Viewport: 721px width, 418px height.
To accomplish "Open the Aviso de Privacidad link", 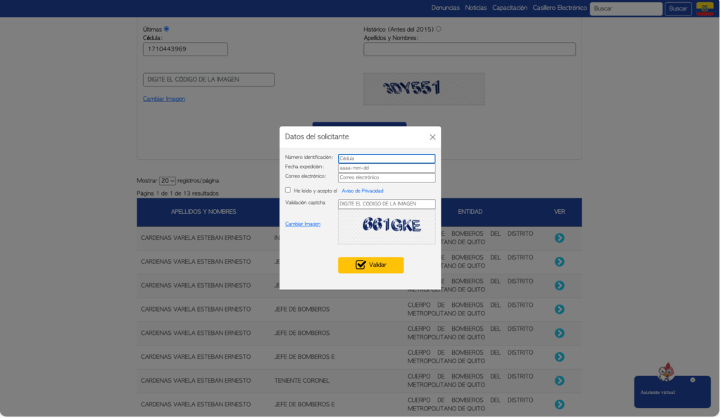I will coord(362,191).
